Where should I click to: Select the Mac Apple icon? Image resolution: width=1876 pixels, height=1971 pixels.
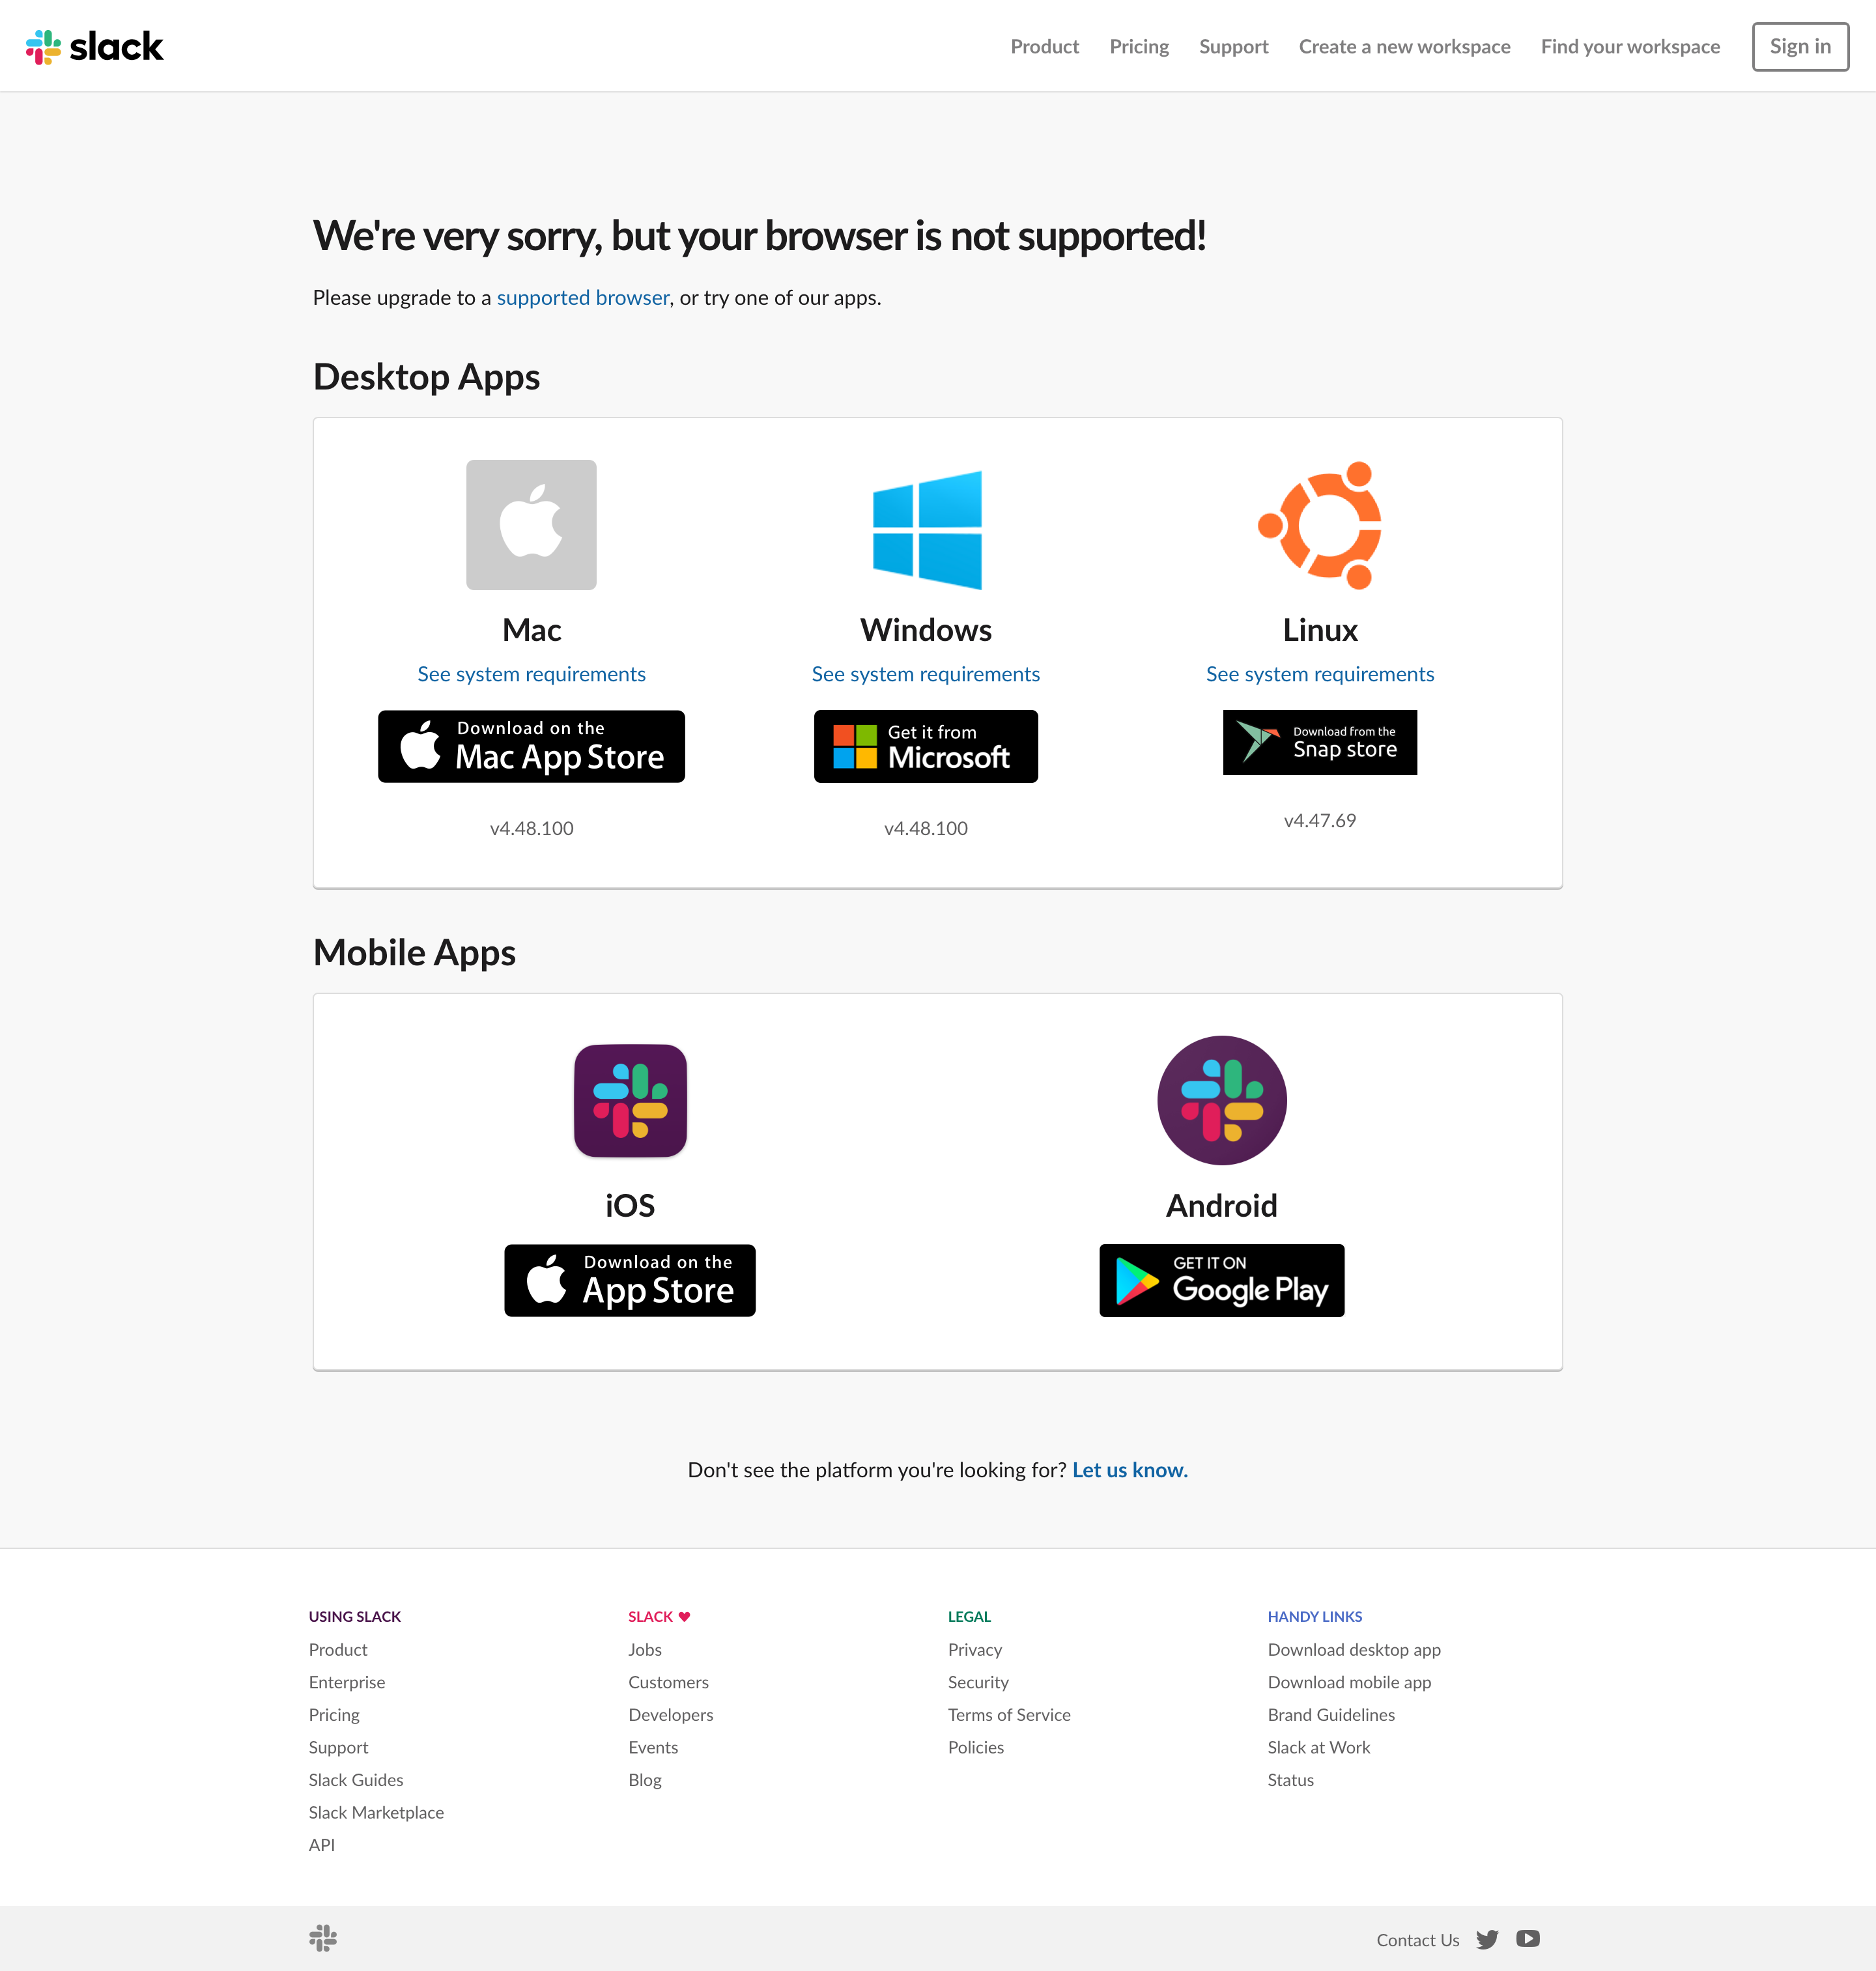point(531,524)
